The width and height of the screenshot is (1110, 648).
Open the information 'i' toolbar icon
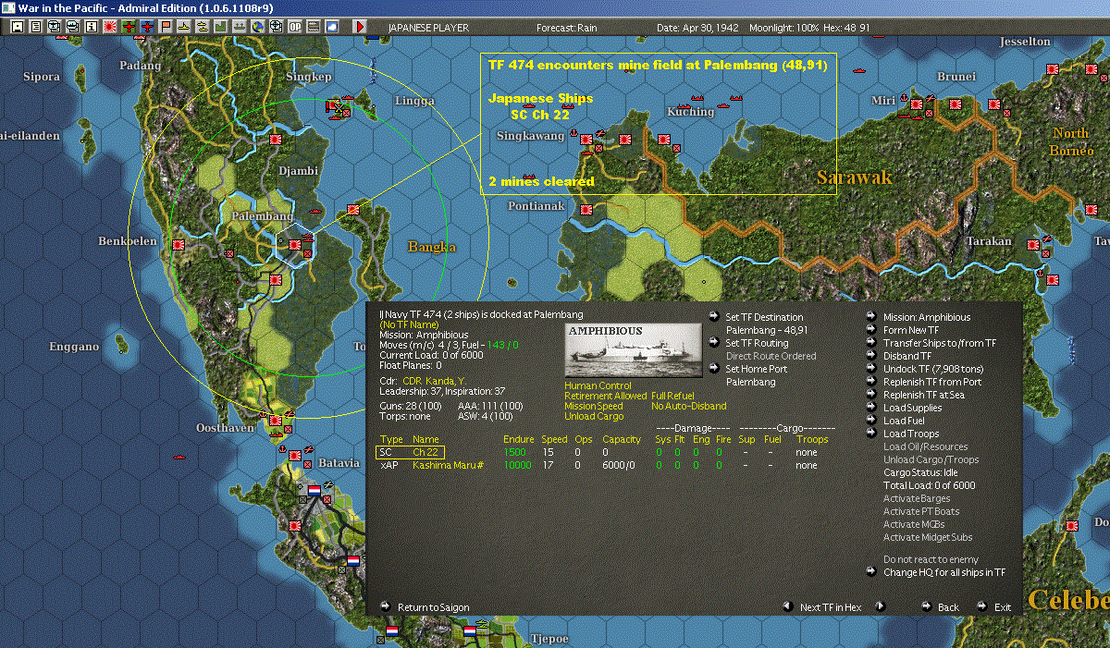[91, 27]
